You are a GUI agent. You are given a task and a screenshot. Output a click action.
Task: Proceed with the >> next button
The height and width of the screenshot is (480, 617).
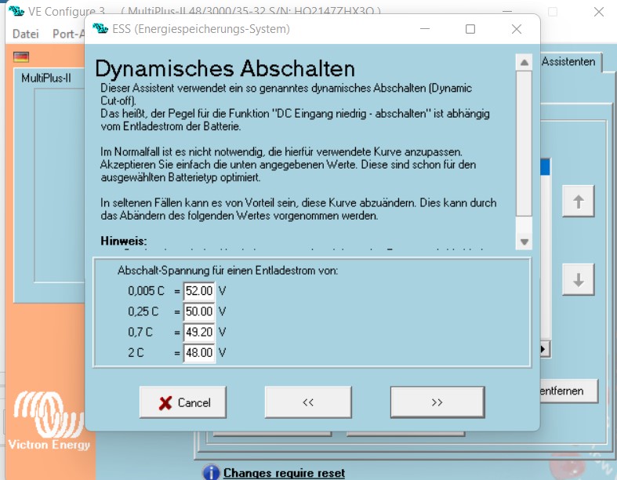point(437,402)
